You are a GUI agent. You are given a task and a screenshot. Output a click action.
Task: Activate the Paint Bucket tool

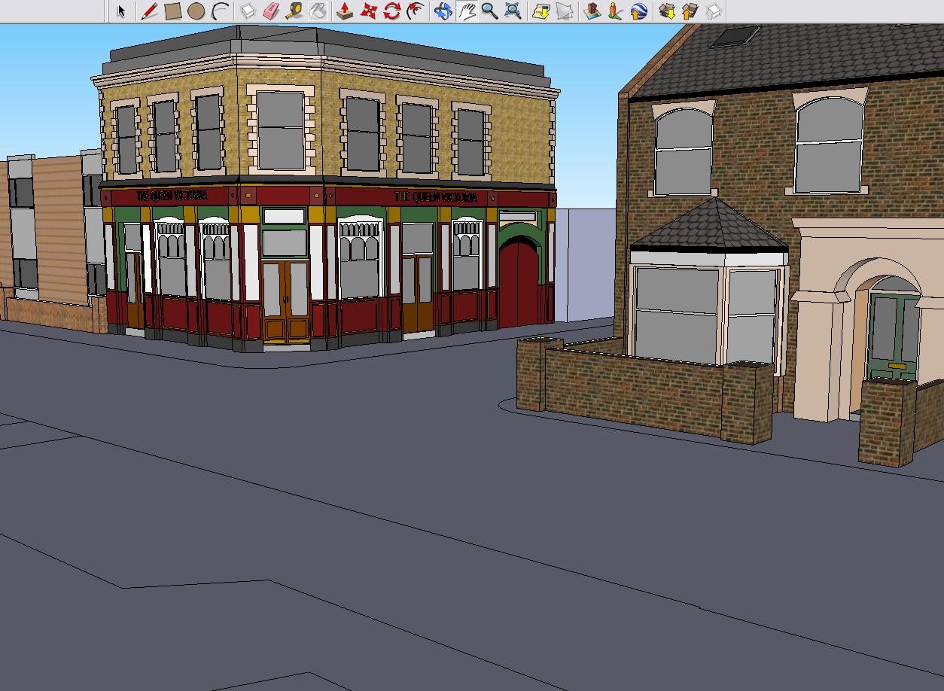pyautogui.click(x=318, y=11)
